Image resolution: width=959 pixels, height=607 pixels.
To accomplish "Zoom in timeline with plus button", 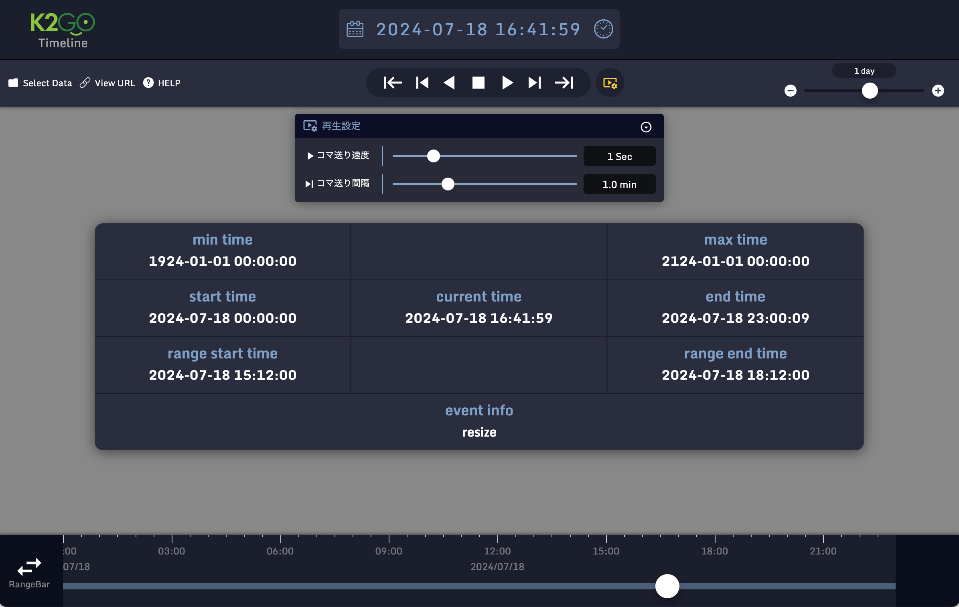I will point(938,91).
